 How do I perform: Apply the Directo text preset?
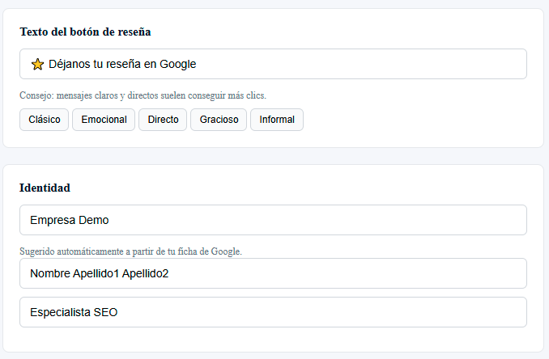(163, 120)
